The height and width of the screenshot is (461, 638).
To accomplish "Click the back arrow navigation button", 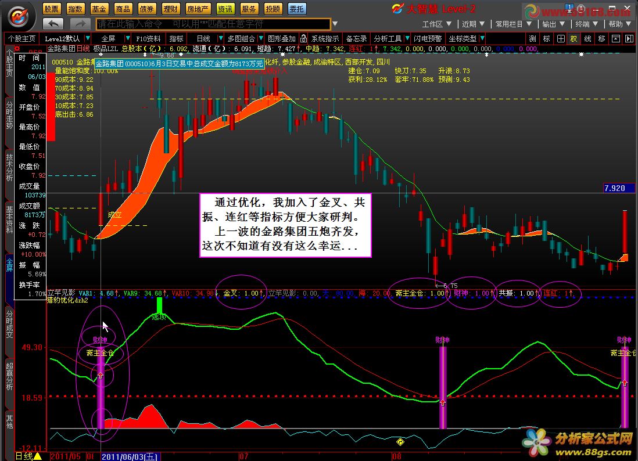I will [x=53, y=24].
